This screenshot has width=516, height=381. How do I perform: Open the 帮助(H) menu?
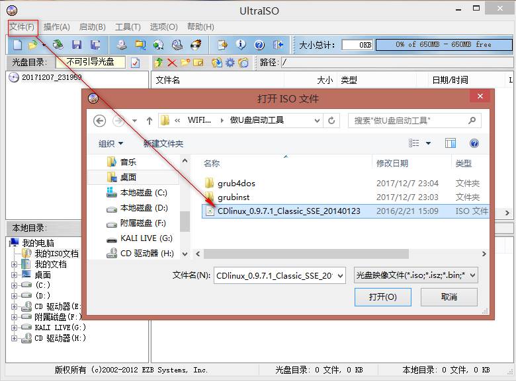200,27
